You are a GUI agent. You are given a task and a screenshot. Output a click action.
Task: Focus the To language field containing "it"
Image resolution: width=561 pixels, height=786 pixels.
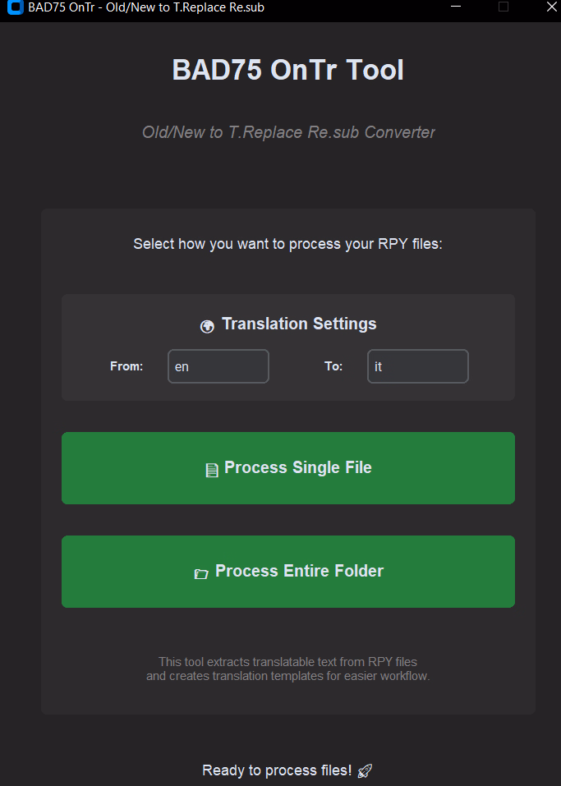point(418,366)
